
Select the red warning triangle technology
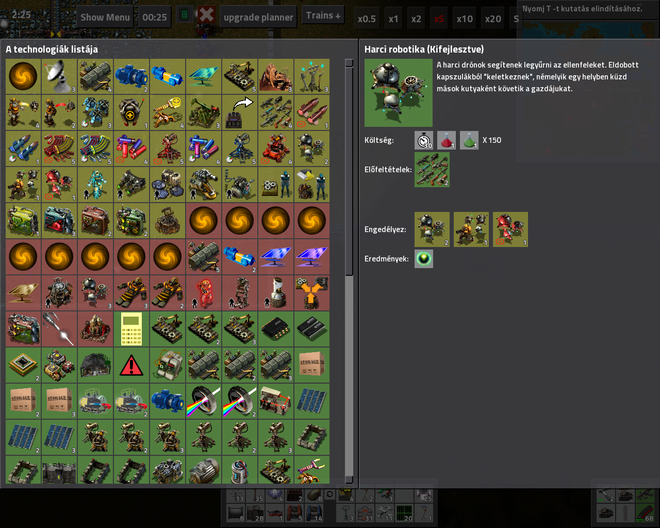pos(131,365)
